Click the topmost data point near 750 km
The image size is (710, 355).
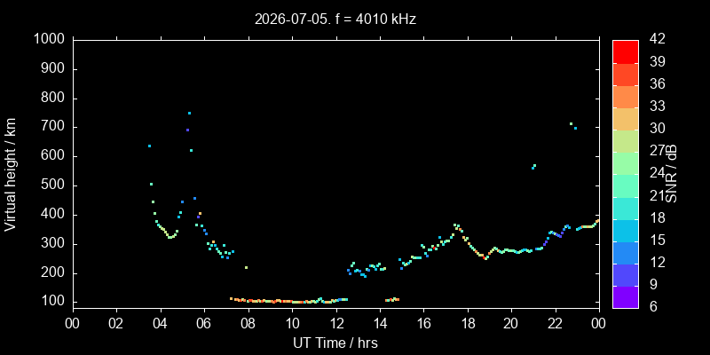click(x=189, y=114)
